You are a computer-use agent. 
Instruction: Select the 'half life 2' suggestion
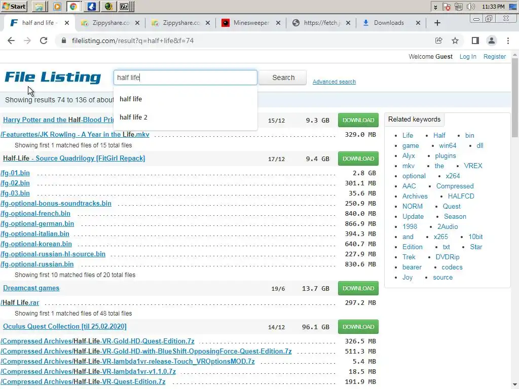point(186,117)
